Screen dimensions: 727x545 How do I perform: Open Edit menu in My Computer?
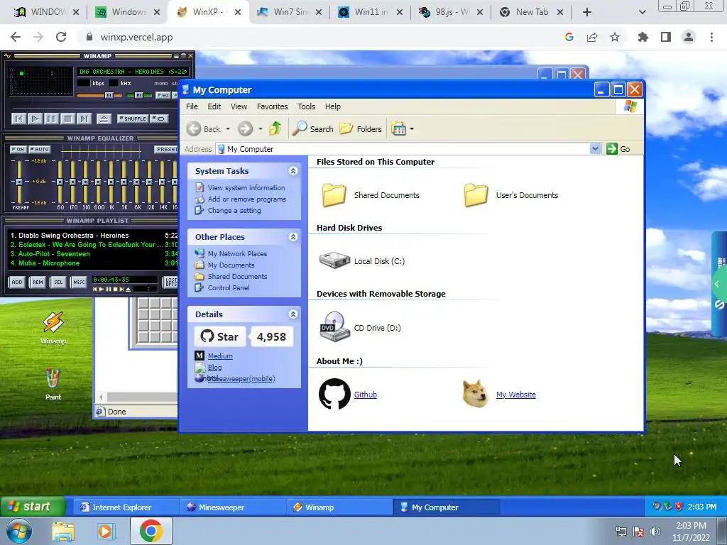pos(214,106)
